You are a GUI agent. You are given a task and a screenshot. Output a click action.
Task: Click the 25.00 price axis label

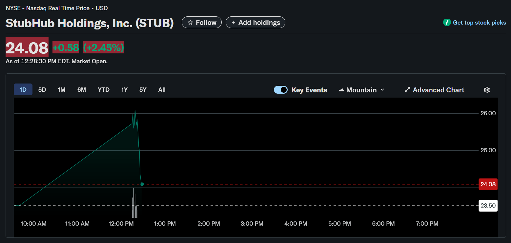click(488, 150)
